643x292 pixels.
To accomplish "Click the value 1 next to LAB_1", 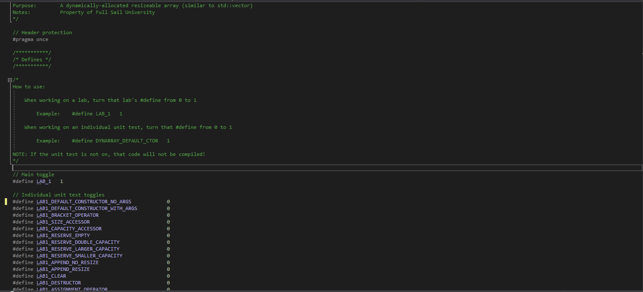I will 61,181.
